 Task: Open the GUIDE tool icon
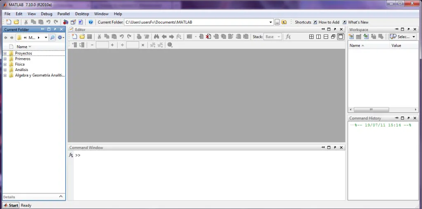pyautogui.click(x=73, y=22)
